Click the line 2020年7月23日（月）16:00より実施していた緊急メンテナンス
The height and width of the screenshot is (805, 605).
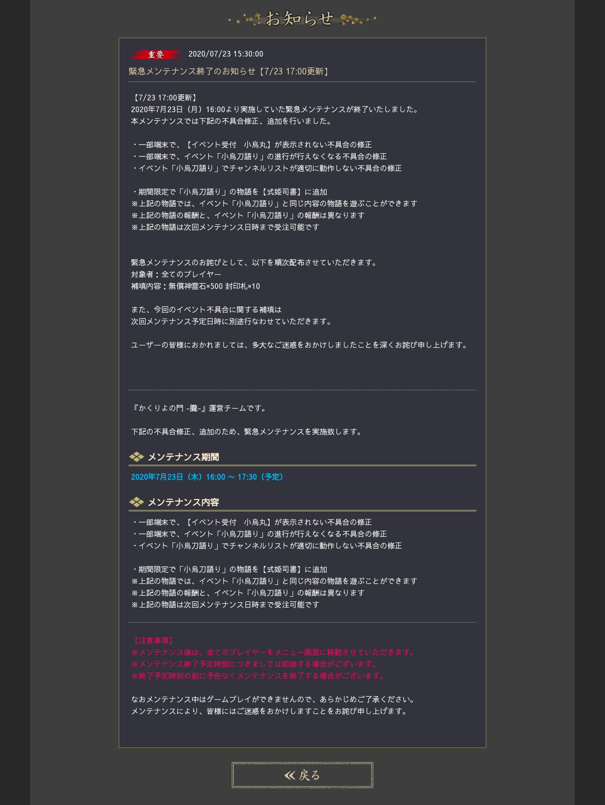pyautogui.click(x=276, y=109)
